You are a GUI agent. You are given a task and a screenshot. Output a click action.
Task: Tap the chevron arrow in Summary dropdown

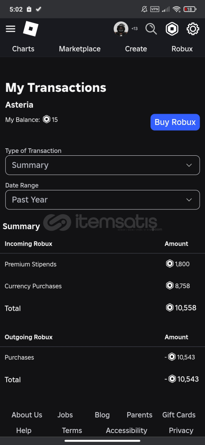[189, 165]
